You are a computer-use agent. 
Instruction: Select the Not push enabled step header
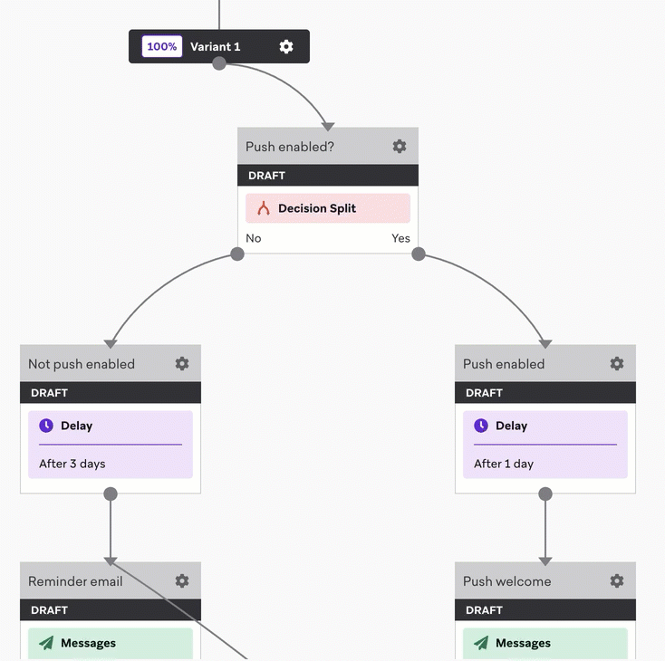pos(111,363)
